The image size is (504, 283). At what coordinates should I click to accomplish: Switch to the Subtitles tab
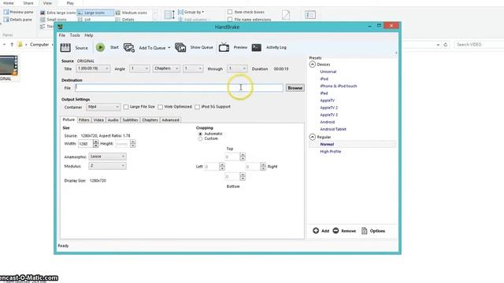(130, 120)
